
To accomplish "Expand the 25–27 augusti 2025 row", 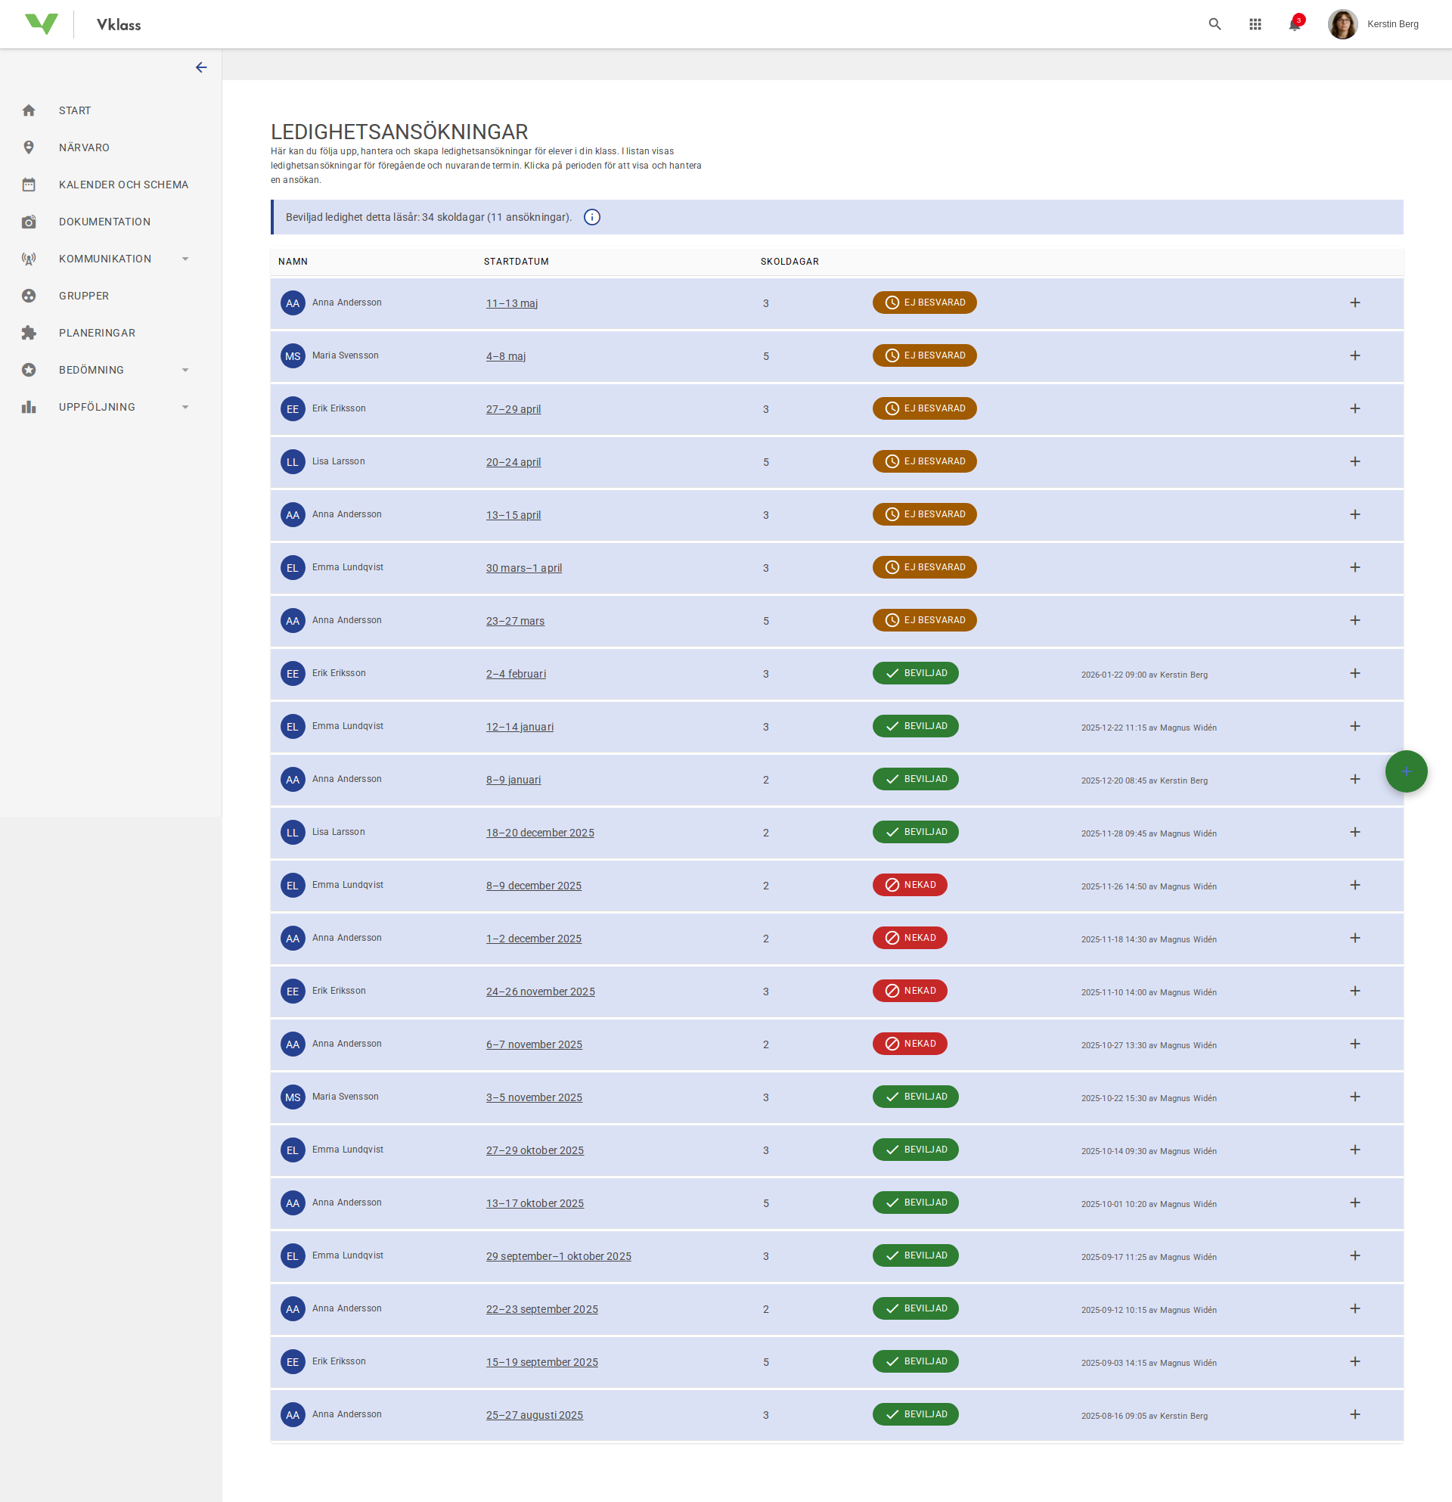I will click(1354, 1414).
